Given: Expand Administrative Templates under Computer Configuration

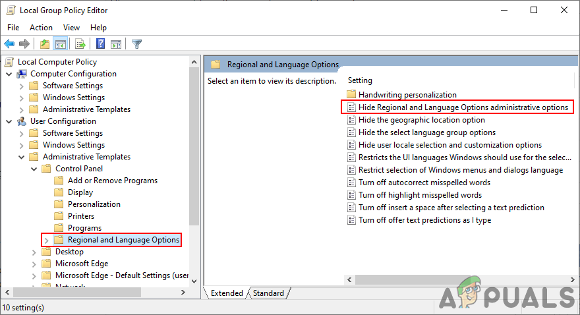Looking at the screenshot, I should coord(22,110).
